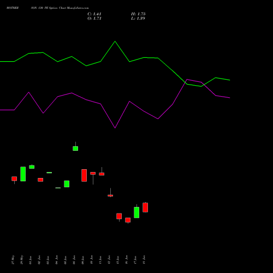Image resolution: width=273 pixels, height=273 pixels.
Task: Select the 16 Jun date label
Action: (127, 260)
